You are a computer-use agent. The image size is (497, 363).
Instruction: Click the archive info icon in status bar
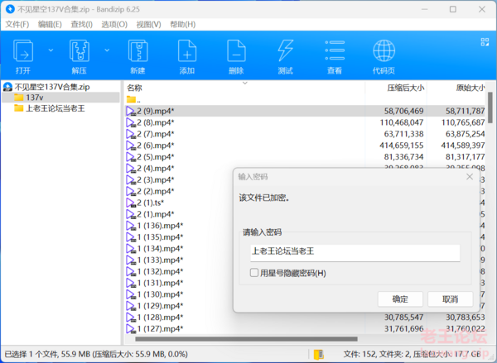click(x=319, y=355)
